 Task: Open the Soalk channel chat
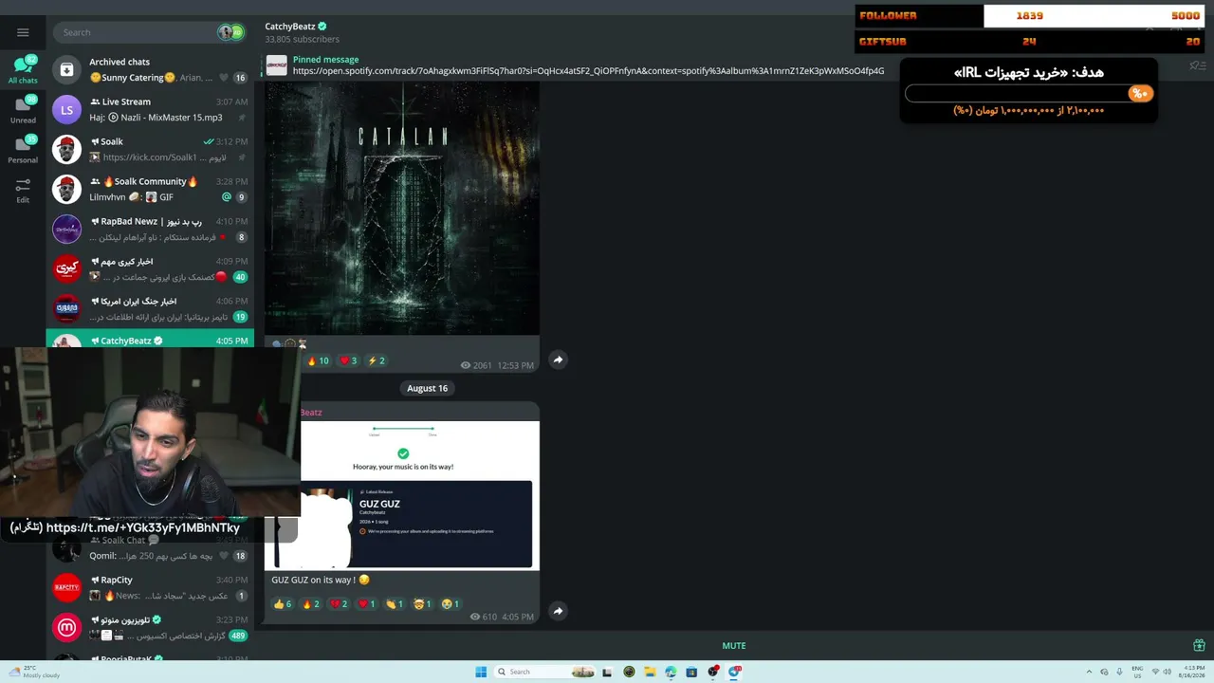[150, 149]
